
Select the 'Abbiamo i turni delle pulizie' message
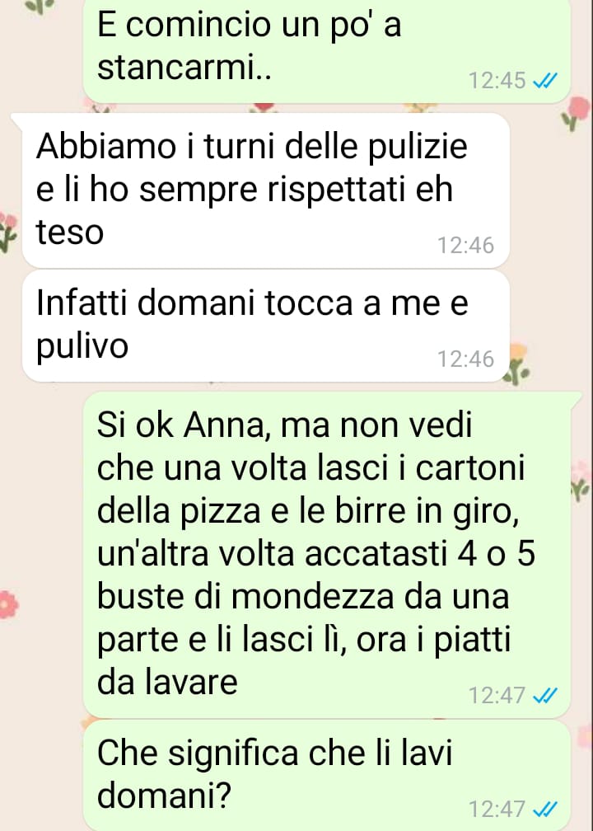266,190
